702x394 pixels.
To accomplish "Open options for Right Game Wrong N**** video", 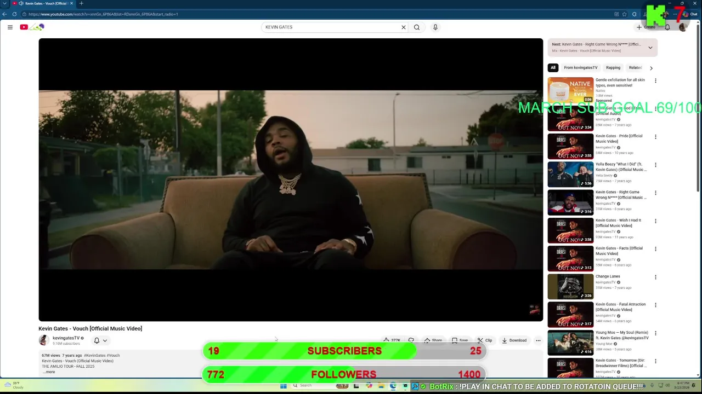I will (655, 193).
